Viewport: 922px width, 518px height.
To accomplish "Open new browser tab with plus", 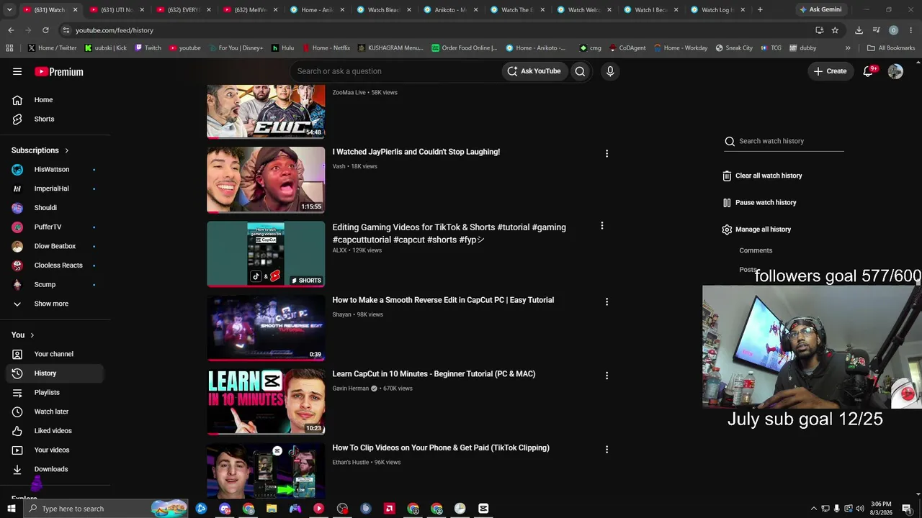I will pos(759,9).
